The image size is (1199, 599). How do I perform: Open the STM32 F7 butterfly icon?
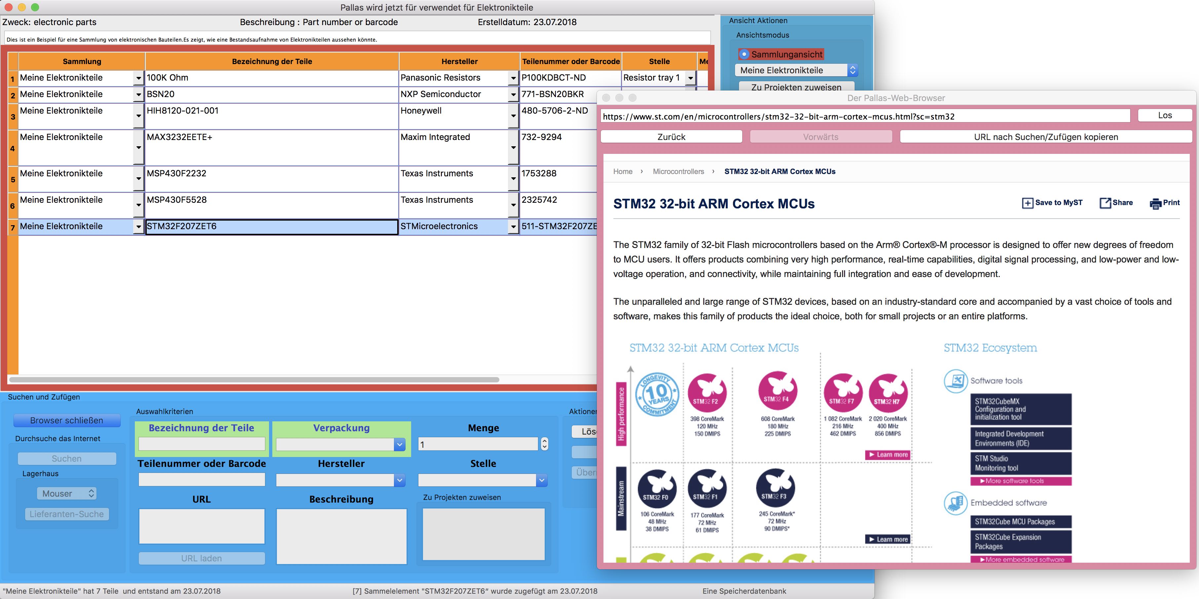[843, 393]
